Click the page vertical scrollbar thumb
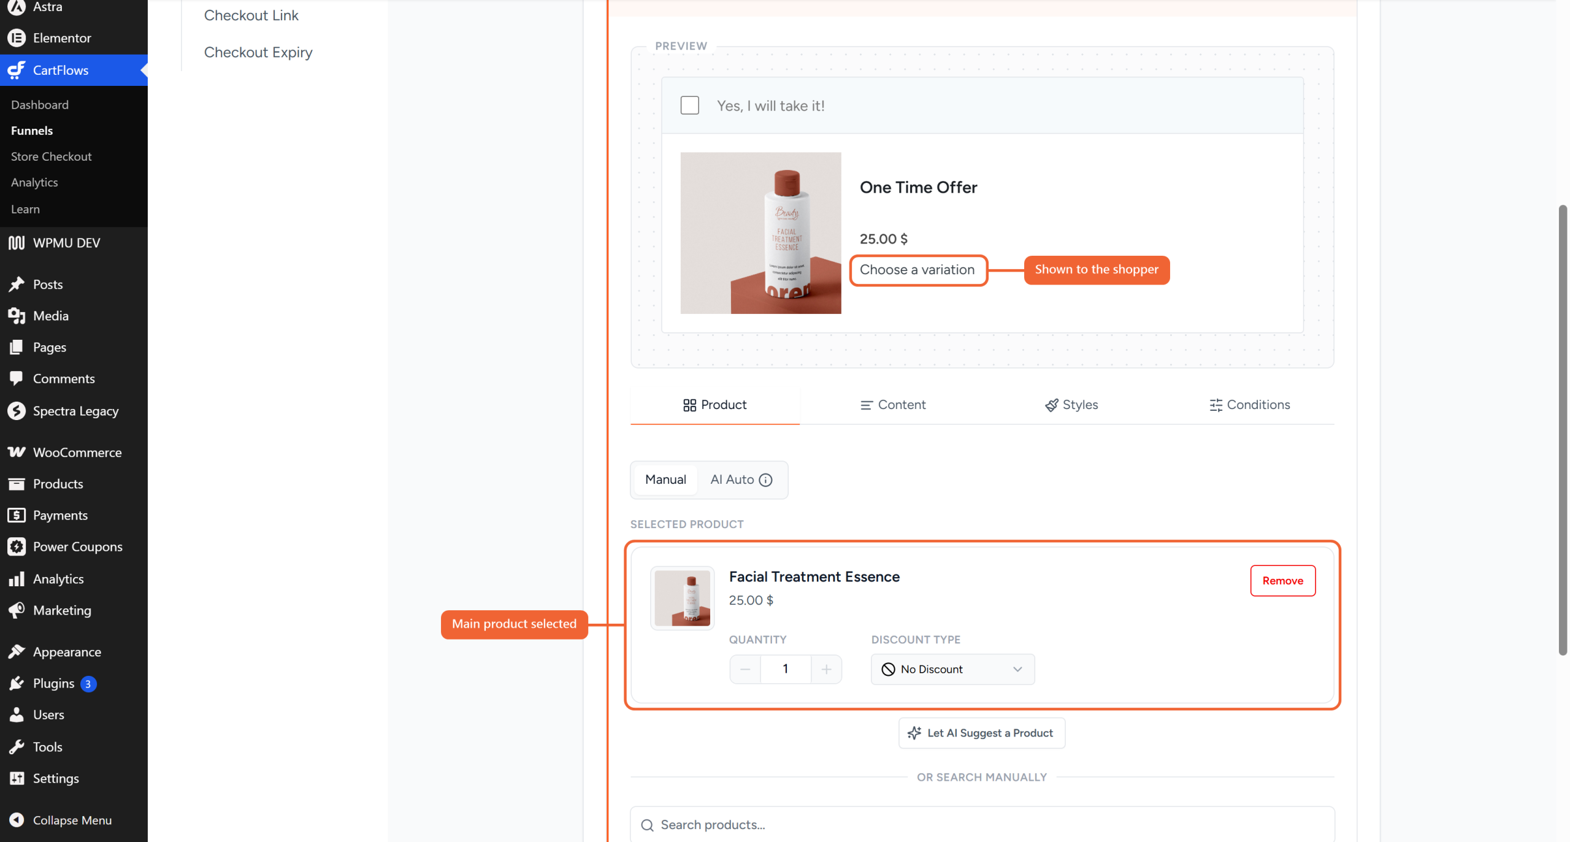This screenshot has height=842, width=1570. (x=1563, y=430)
